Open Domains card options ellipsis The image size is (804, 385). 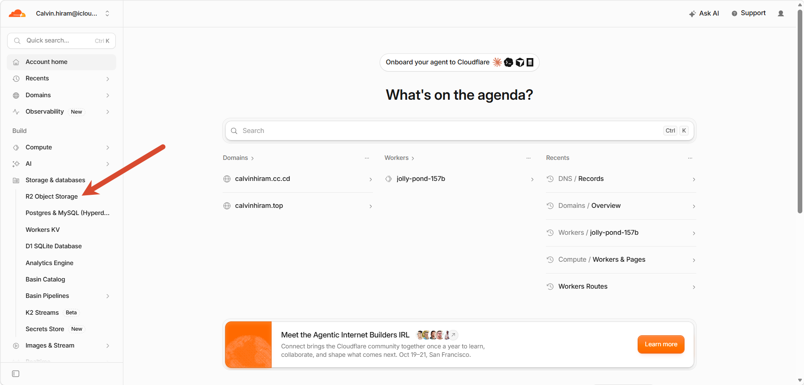click(367, 158)
